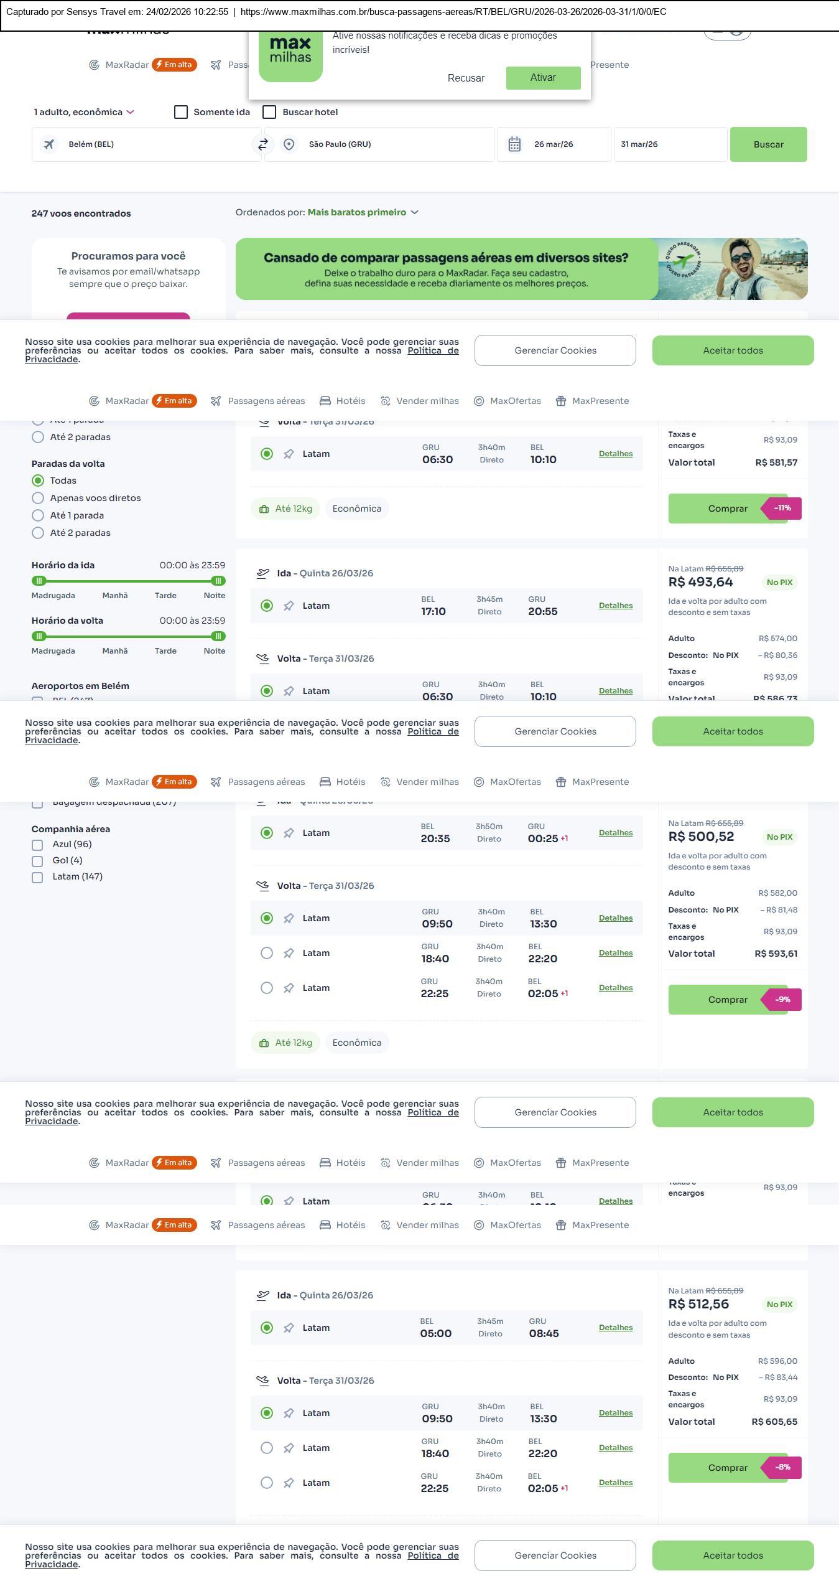Expand the Mais baratos primeiro sort dropdown

[x=363, y=212]
